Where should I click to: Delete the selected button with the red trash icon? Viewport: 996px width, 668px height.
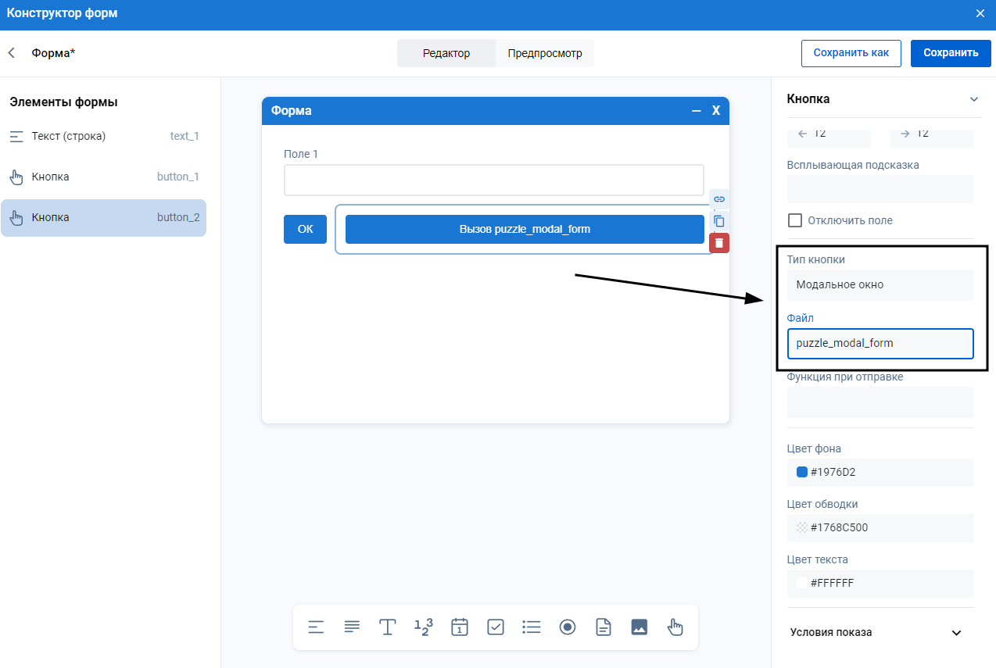tap(719, 243)
